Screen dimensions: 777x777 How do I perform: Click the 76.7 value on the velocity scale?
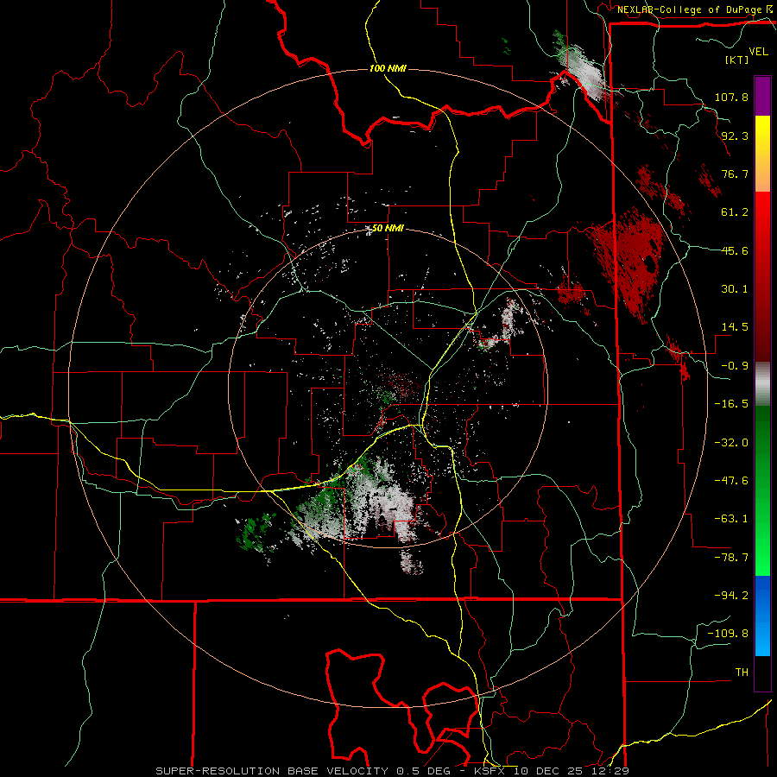[735, 174]
